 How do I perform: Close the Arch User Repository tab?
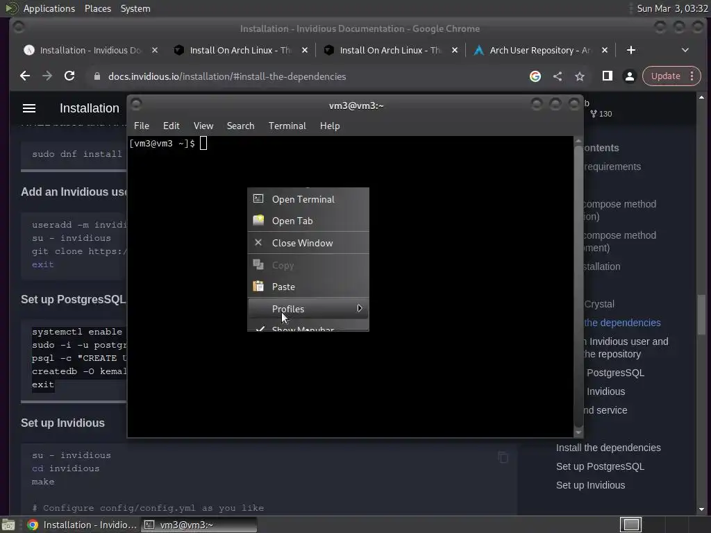[605, 50]
